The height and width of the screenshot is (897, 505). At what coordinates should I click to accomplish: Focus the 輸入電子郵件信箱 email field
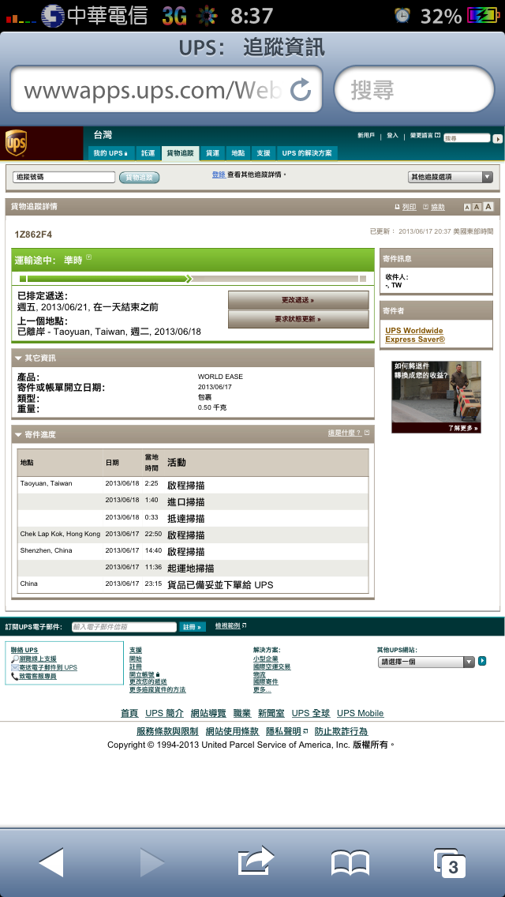pyautogui.click(x=124, y=627)
